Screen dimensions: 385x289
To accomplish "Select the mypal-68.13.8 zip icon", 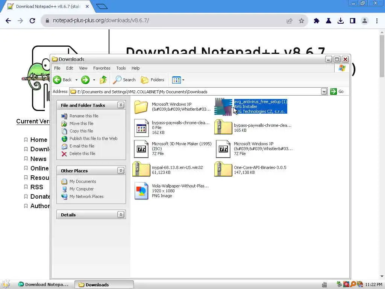I will point(141,169).
